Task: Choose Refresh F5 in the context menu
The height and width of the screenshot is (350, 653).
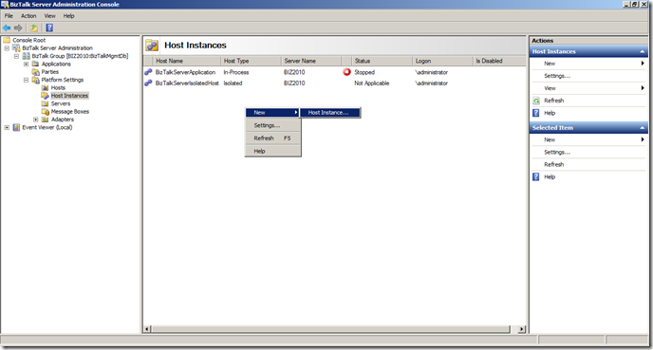Action: pos(272,138)
